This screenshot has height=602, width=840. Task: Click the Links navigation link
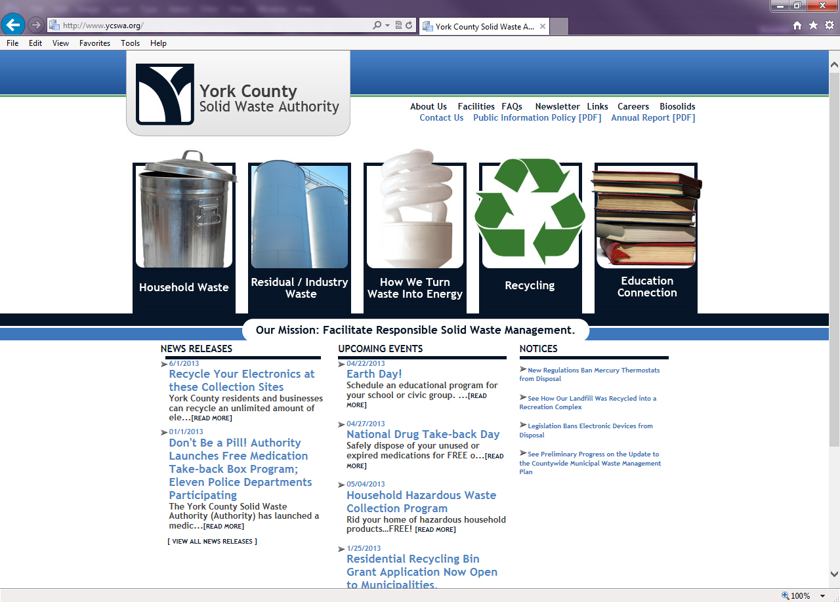(597, 106)
